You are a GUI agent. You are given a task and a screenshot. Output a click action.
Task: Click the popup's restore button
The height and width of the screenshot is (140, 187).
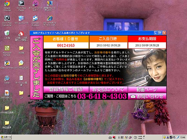160,33
